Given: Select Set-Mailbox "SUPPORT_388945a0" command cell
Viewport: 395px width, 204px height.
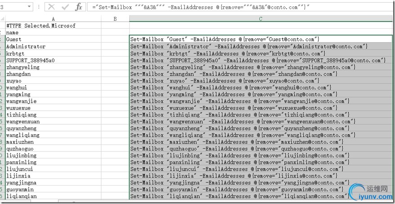Looking at the screenshot, I should point(261,60).
